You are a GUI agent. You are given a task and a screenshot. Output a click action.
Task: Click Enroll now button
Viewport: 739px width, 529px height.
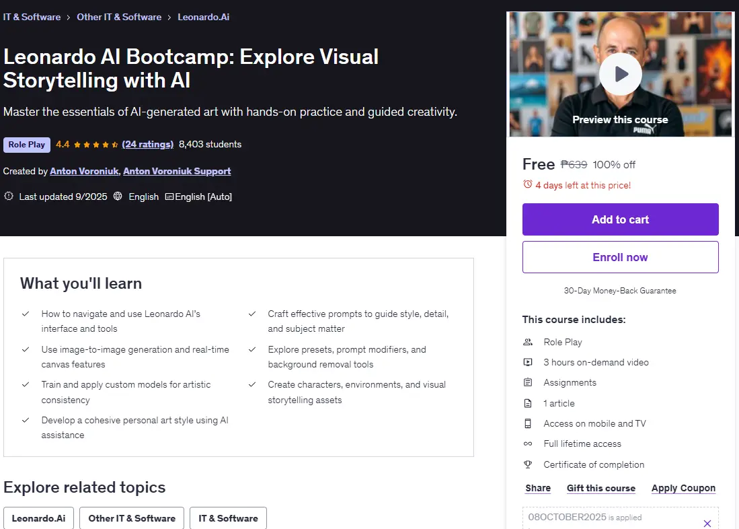tap(620, 257)
